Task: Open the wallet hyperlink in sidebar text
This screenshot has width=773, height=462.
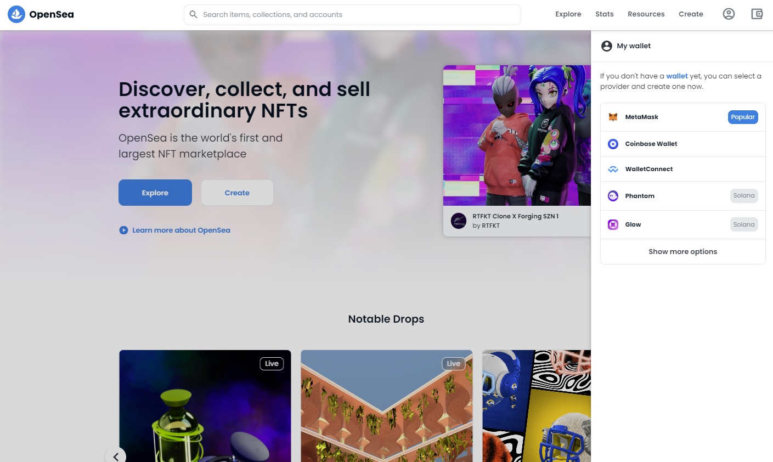Action: 676,76
